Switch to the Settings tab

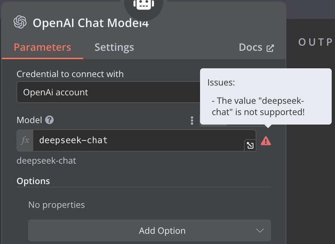(x=114, y=47)
